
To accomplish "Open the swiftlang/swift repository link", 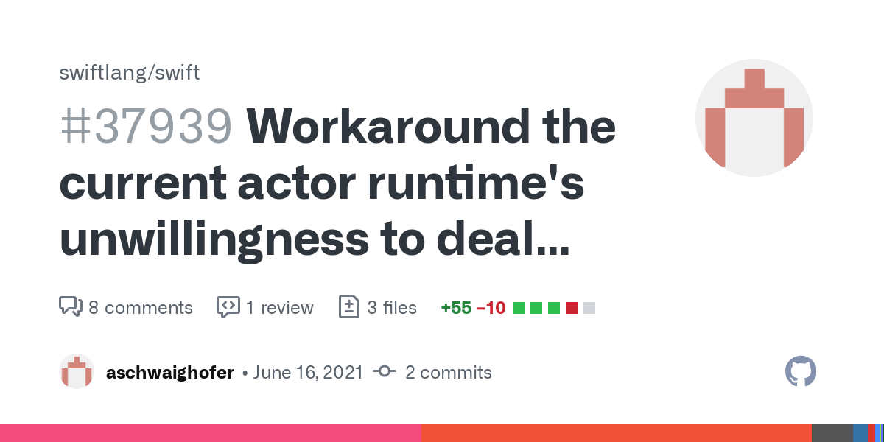I will pyautogui.click(x=129, y=73).
